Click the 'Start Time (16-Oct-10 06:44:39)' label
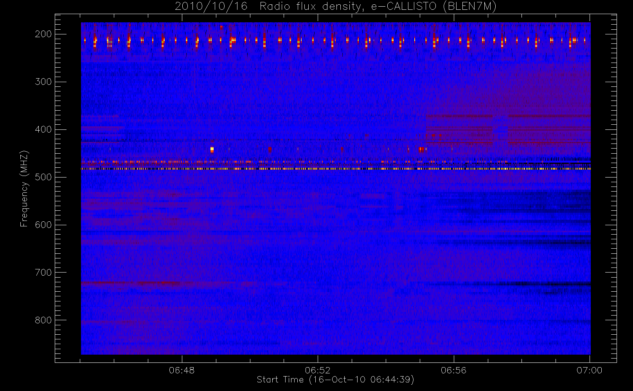Viewport: 633px width, 391px height. [x=335, y=380]
